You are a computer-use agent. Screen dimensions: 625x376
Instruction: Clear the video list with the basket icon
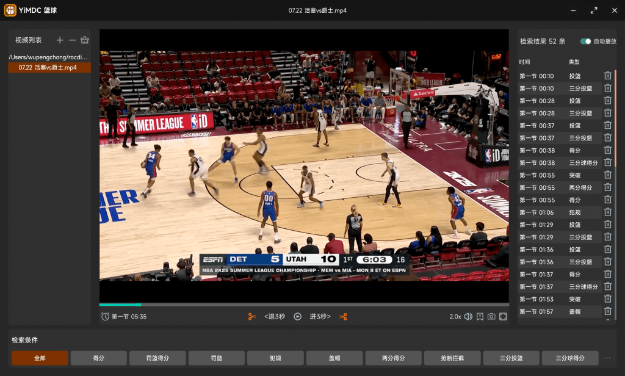[x=84, y=40]
